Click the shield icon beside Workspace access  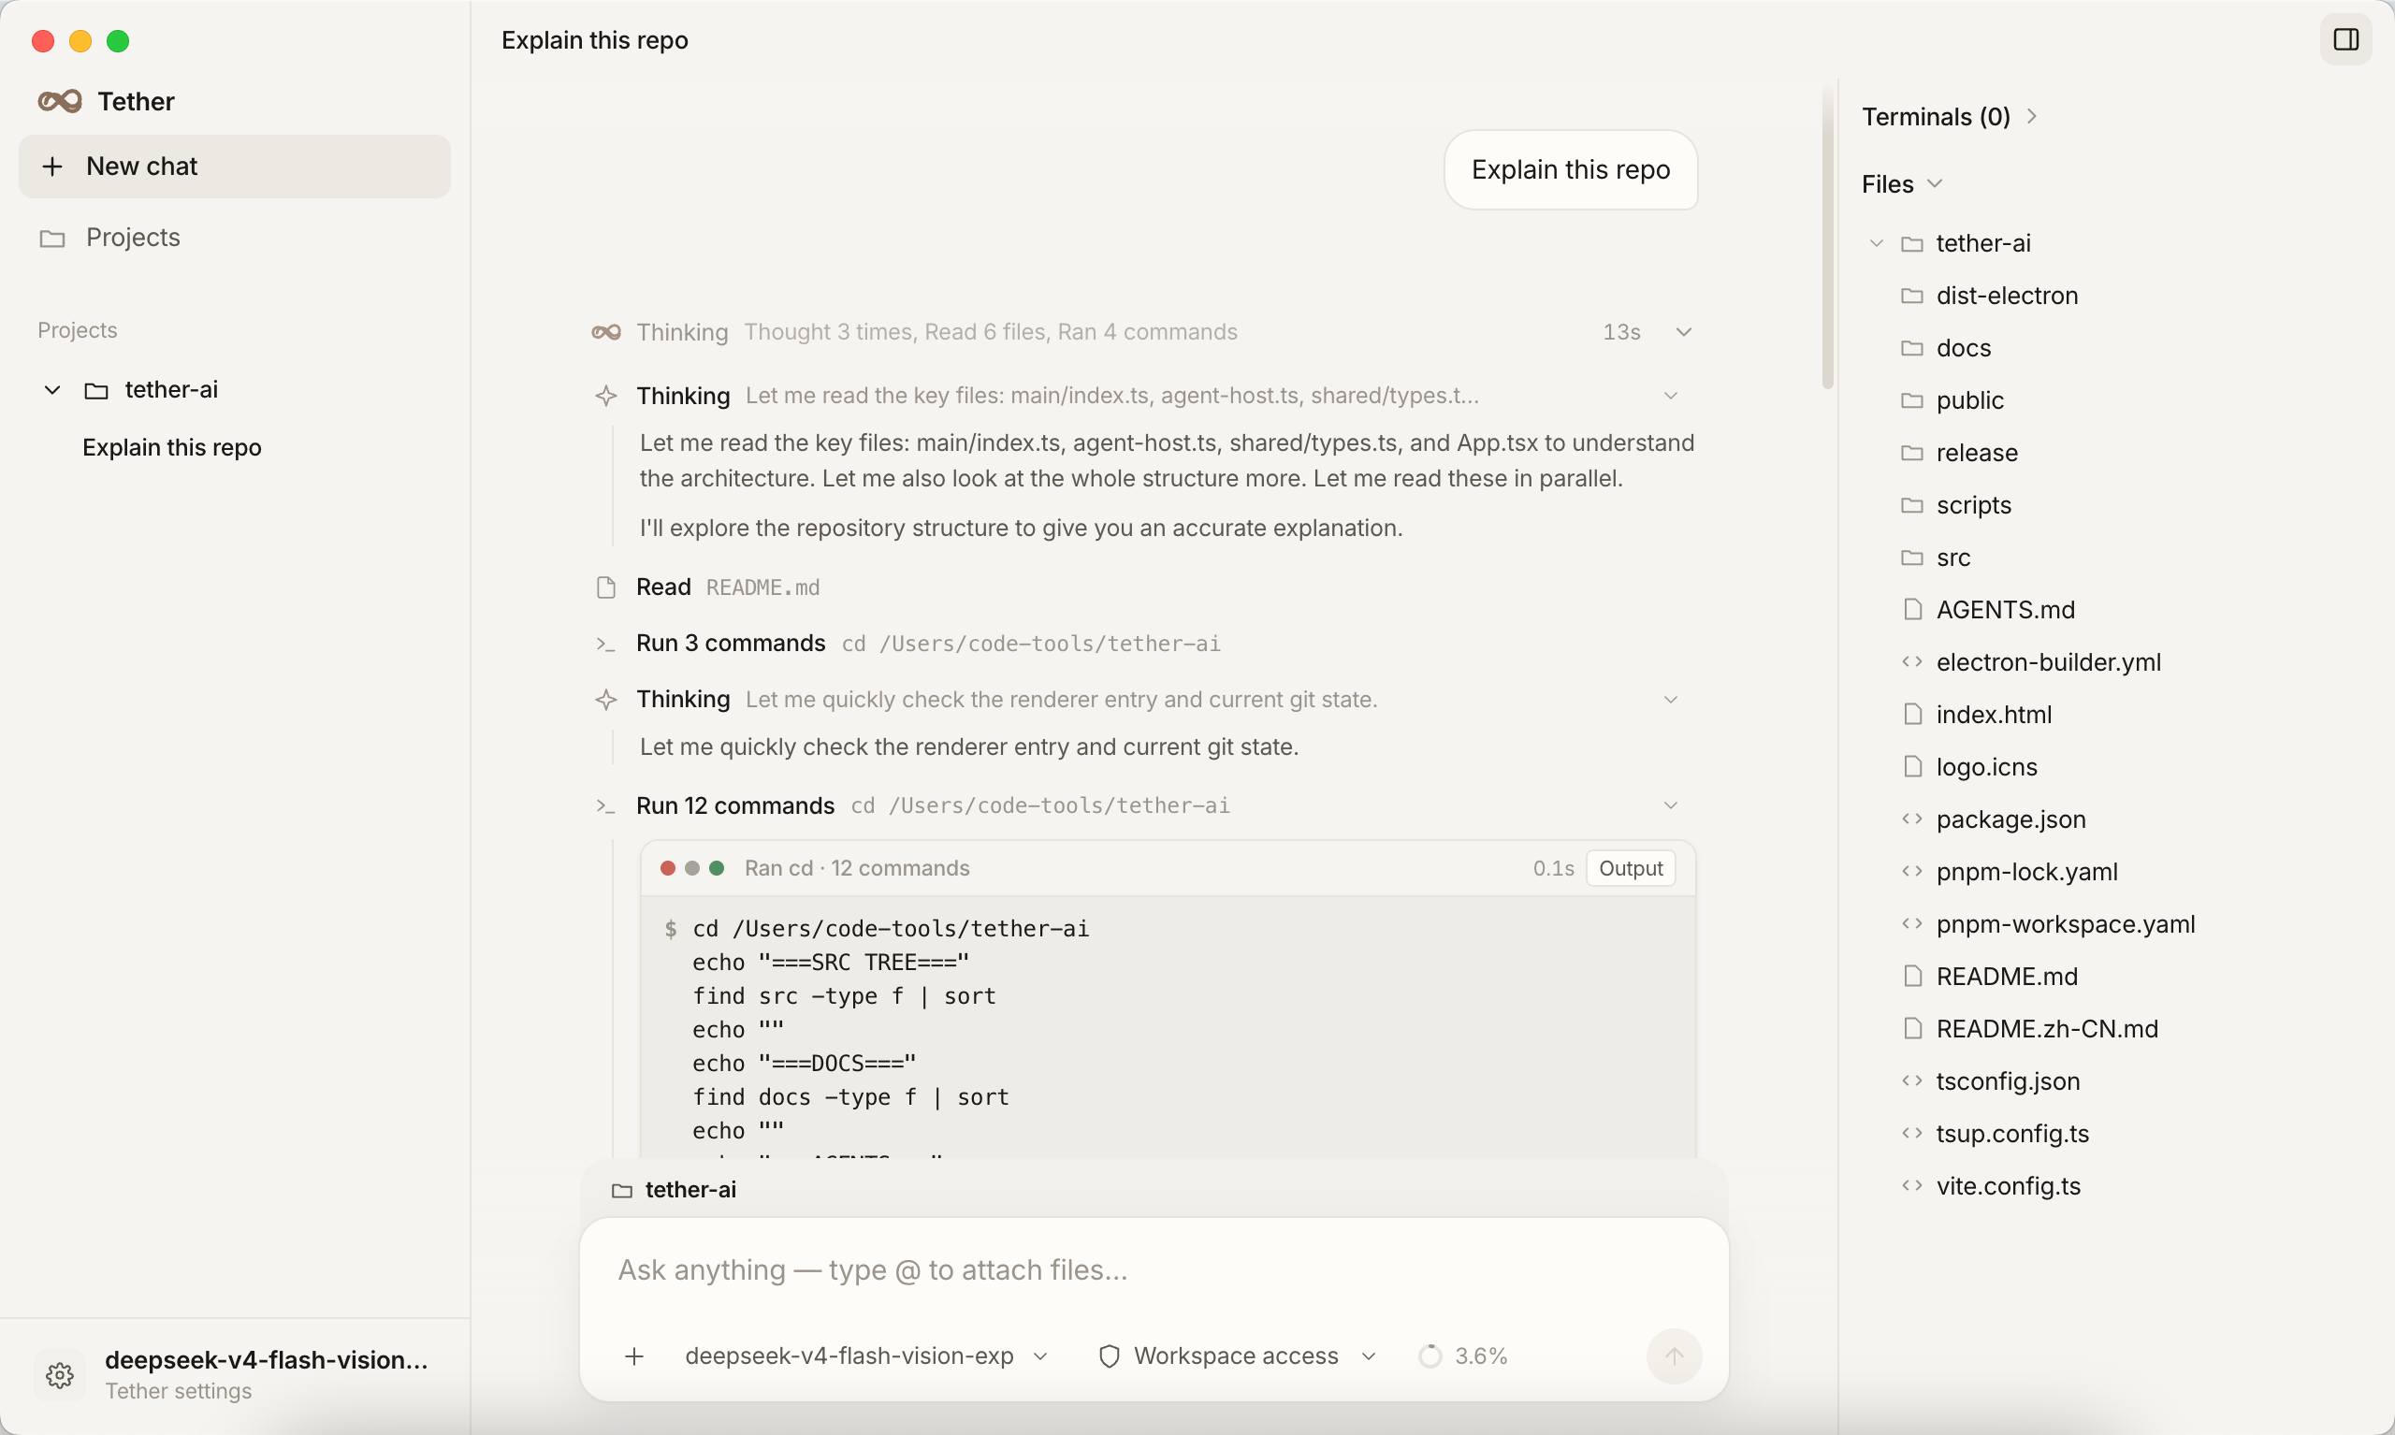point(1109,1355)
